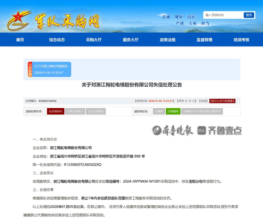
Task: Click the bold text 违规分包
Action: pos(196,181)
